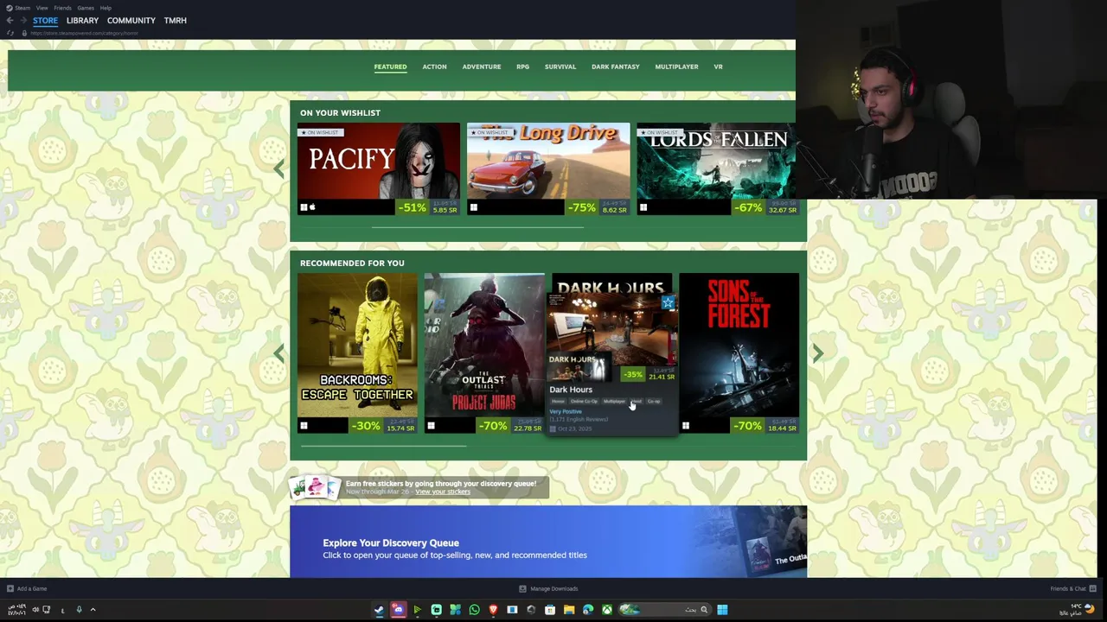
Task: Open the Lords of the Fallen card
Action: [x=716, y=169]
